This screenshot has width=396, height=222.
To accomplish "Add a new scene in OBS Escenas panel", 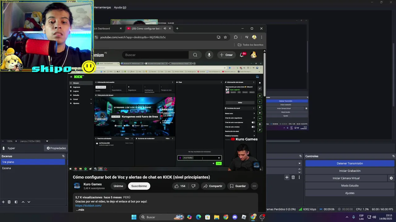I will (3, 202).
